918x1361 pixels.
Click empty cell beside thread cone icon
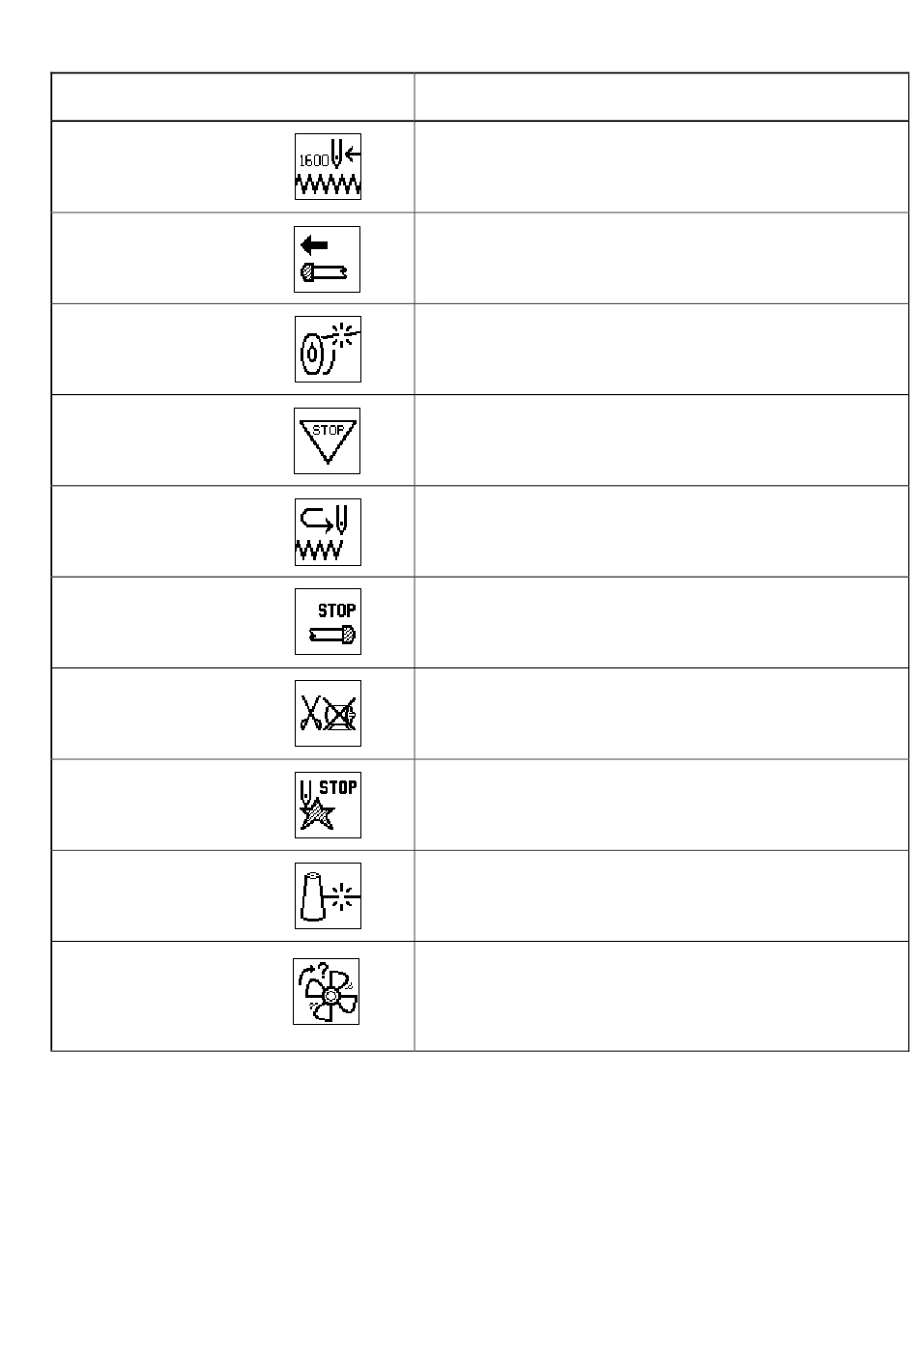click(x=662, y=895)
